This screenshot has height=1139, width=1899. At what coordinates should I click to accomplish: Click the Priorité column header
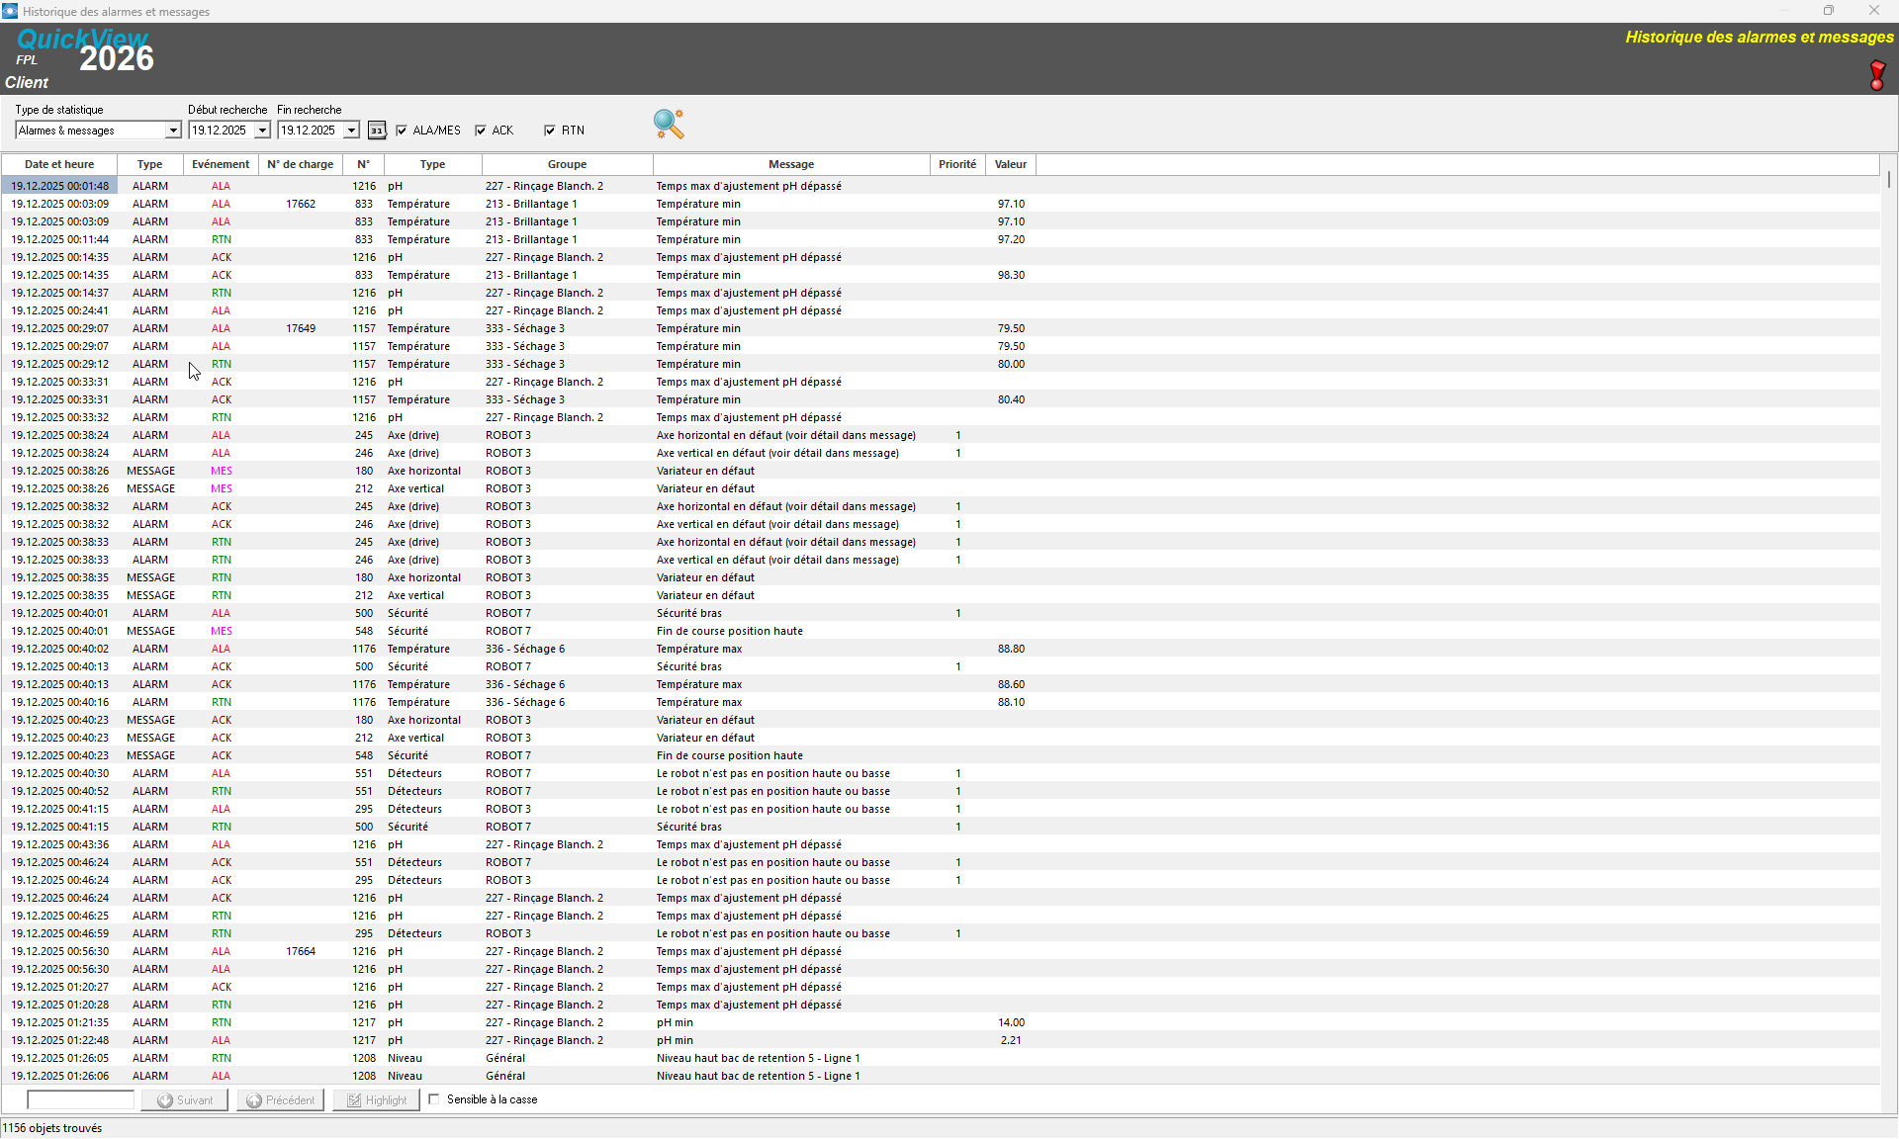[x=956, y=164]
